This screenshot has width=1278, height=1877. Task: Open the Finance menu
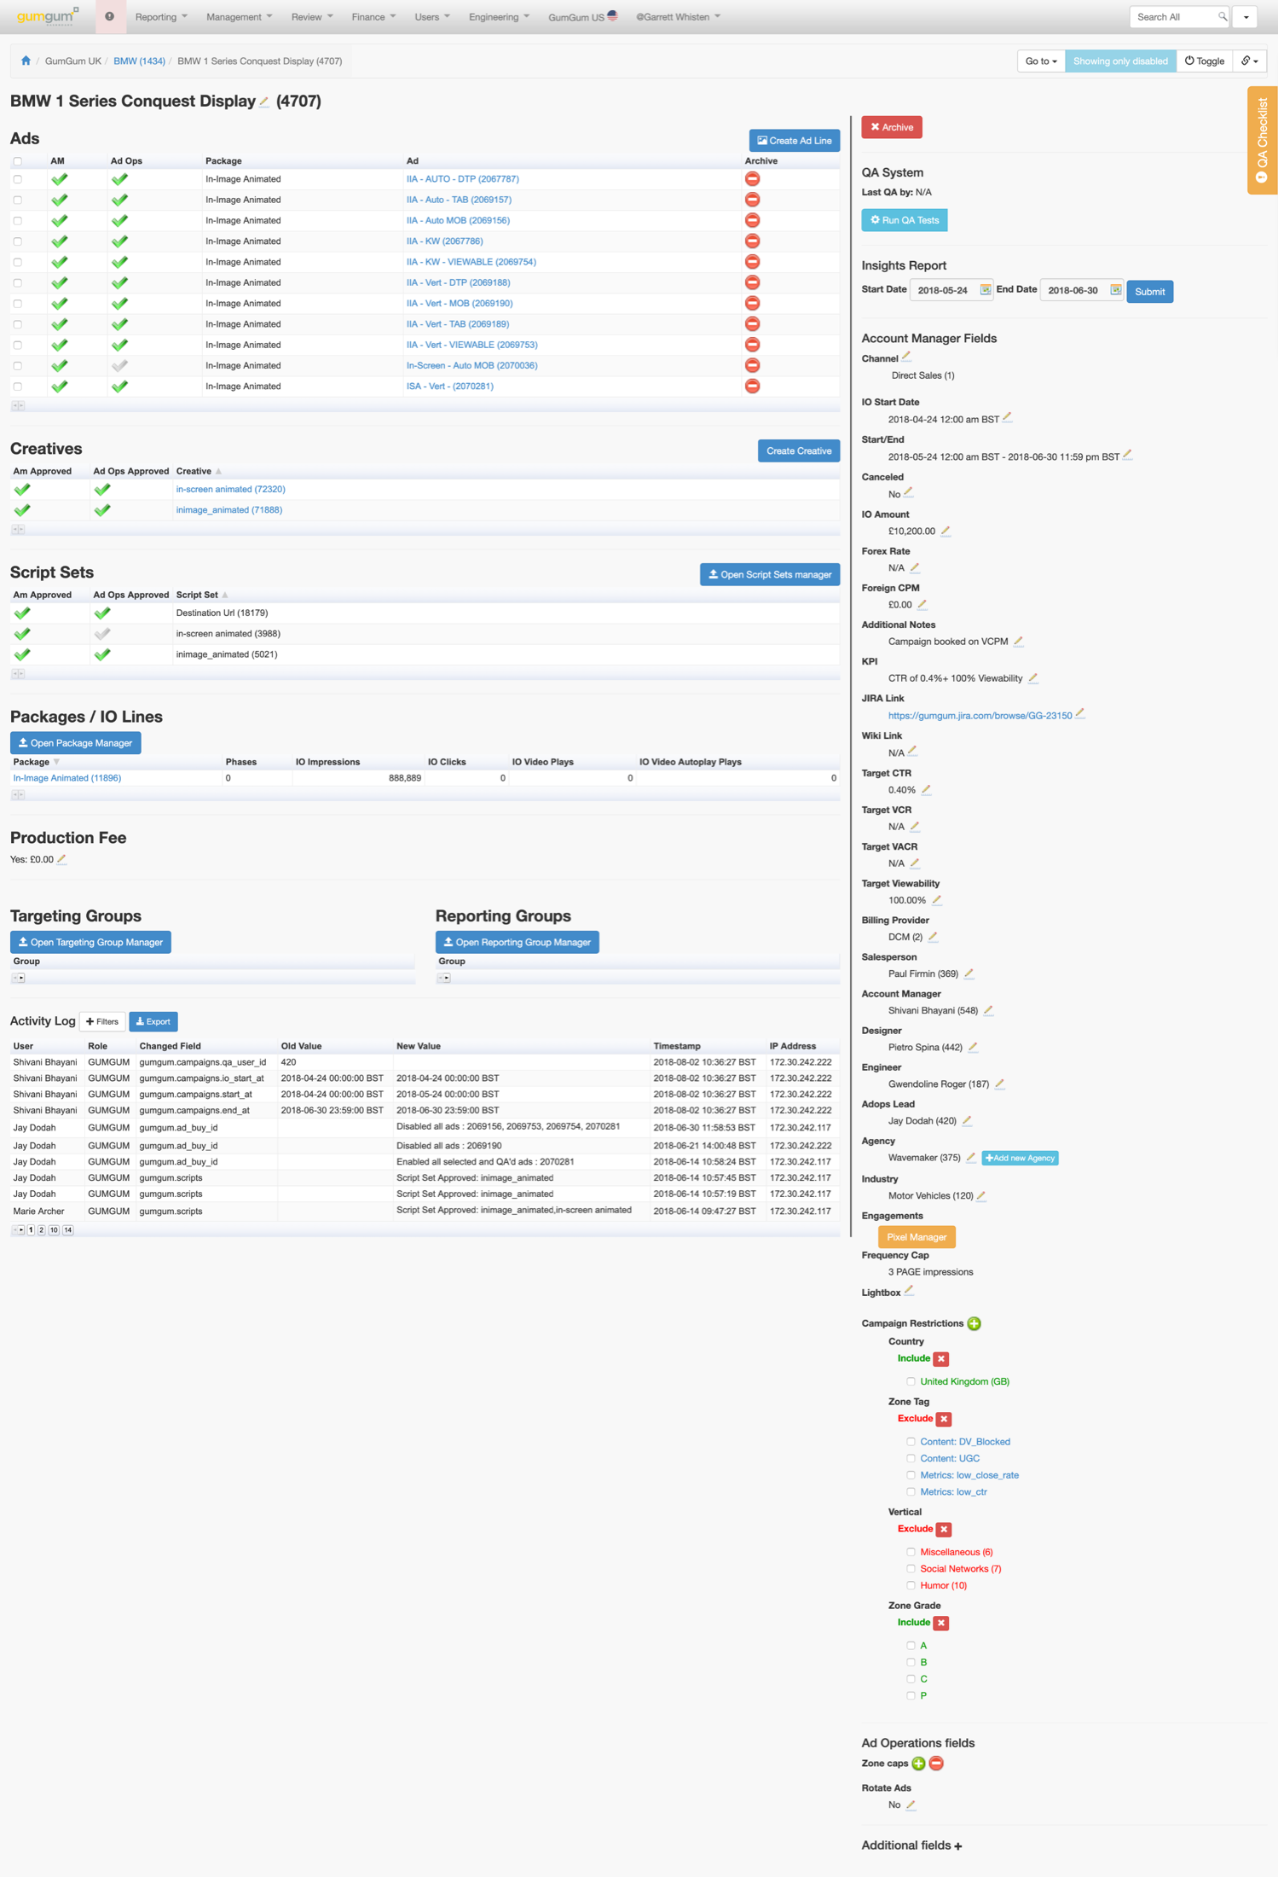[373, 17]
